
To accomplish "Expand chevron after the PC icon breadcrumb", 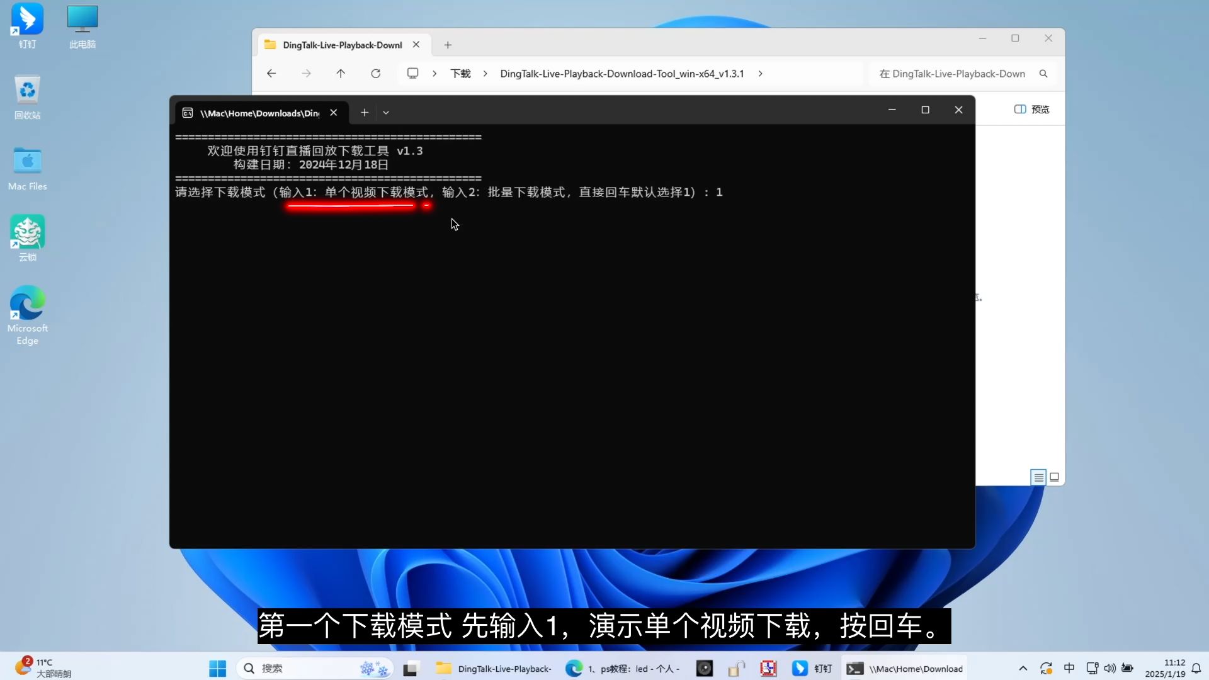I will click(x=434, y=74).
